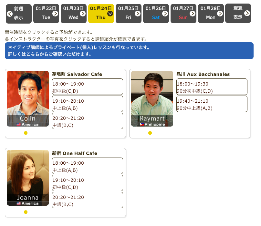Select the yellow dot under Joanna's photo
Screen dimensions: 261x226
coord(26,212)
